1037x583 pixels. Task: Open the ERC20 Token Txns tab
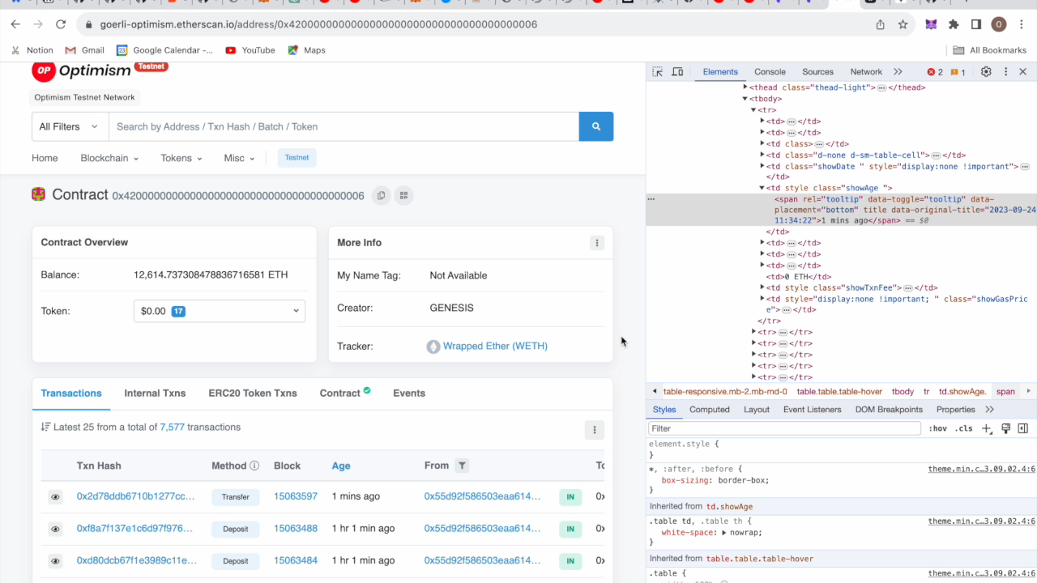coord(253,393)
